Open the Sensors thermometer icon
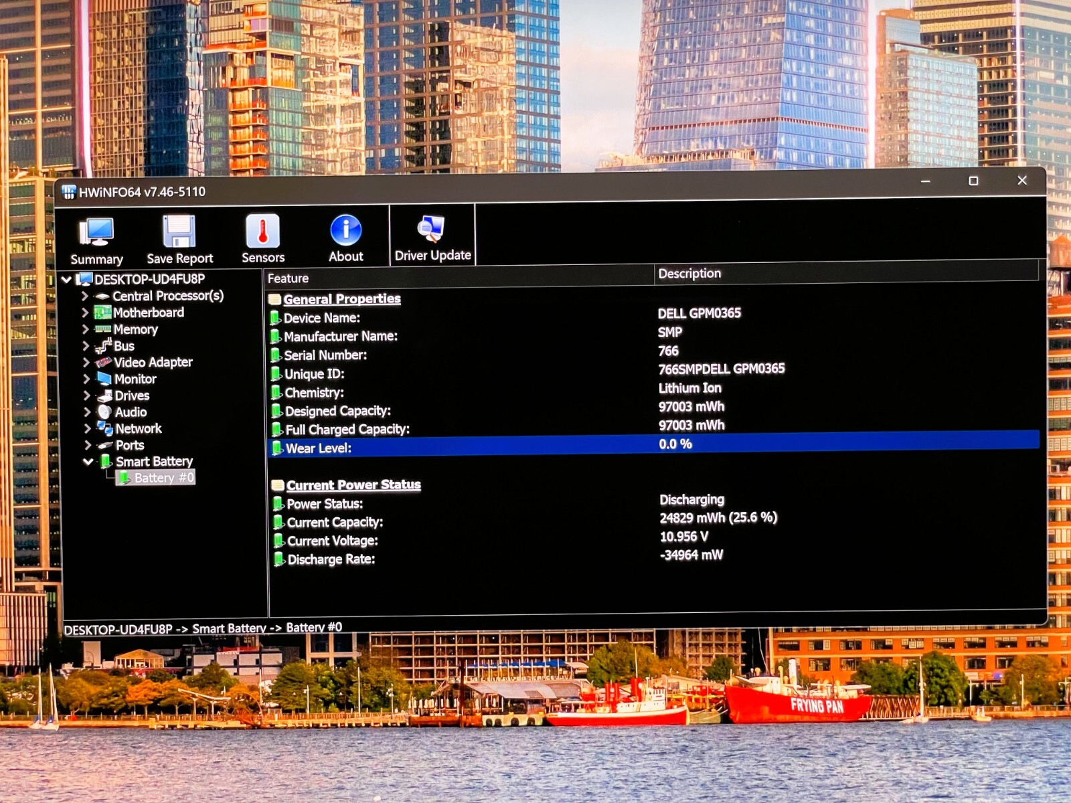Image resolution: width=1071 pixels, height=803 pixels. [x=262, y=232]
